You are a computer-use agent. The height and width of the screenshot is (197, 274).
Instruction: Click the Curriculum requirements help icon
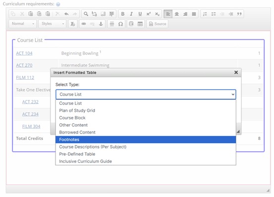[58, 4]
